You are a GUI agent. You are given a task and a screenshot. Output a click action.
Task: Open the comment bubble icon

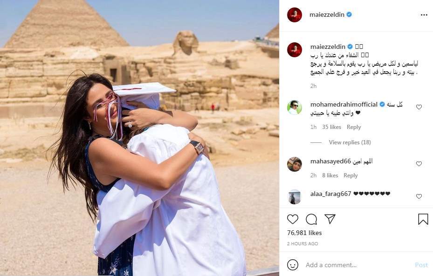(311, 220)
